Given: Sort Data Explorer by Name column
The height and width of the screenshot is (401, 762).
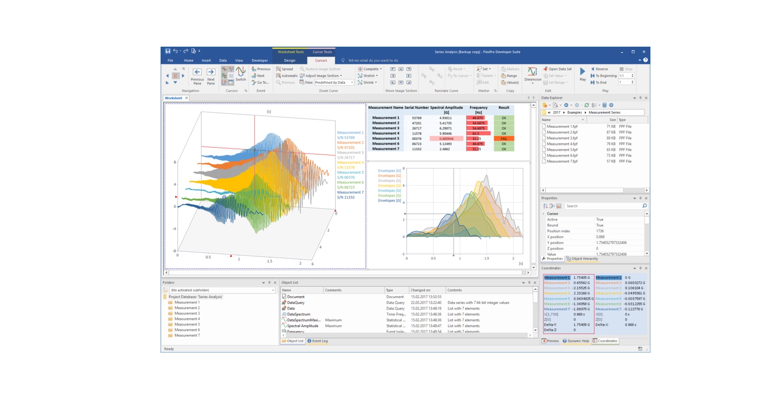Looking at the screenshot, I should pos(564,120).
